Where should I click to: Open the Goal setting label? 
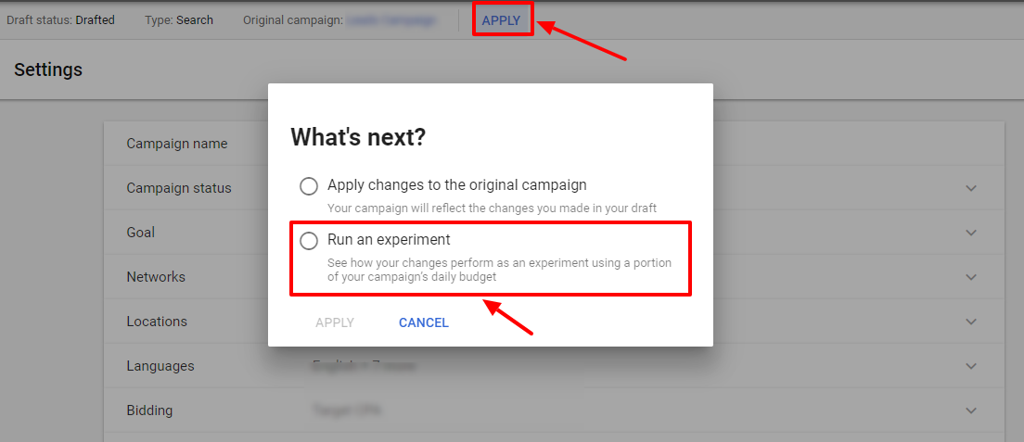pos(140,233)
